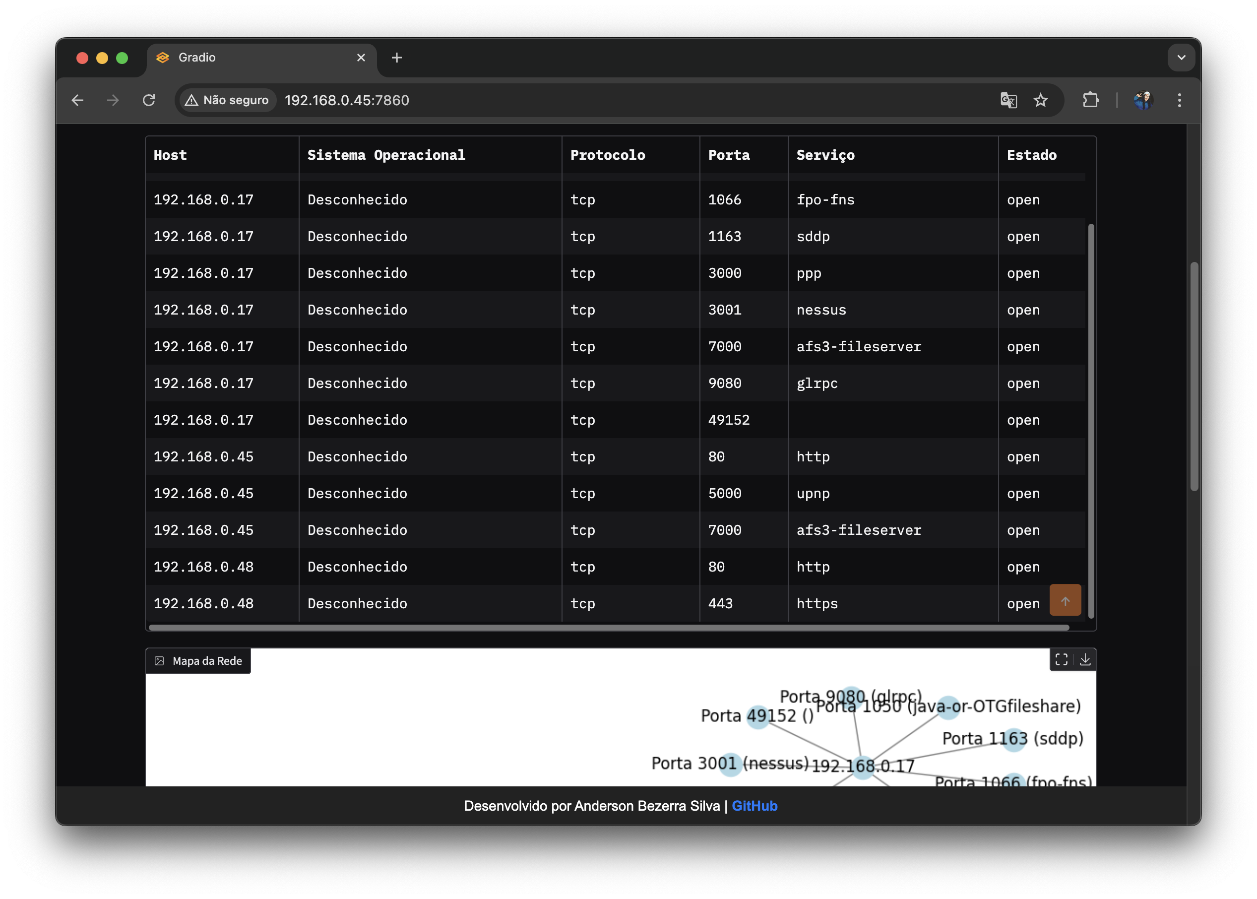Click the table's vertical scrollbar
This screenshot has height=899, width=1257.
[x=1091, y=421]
